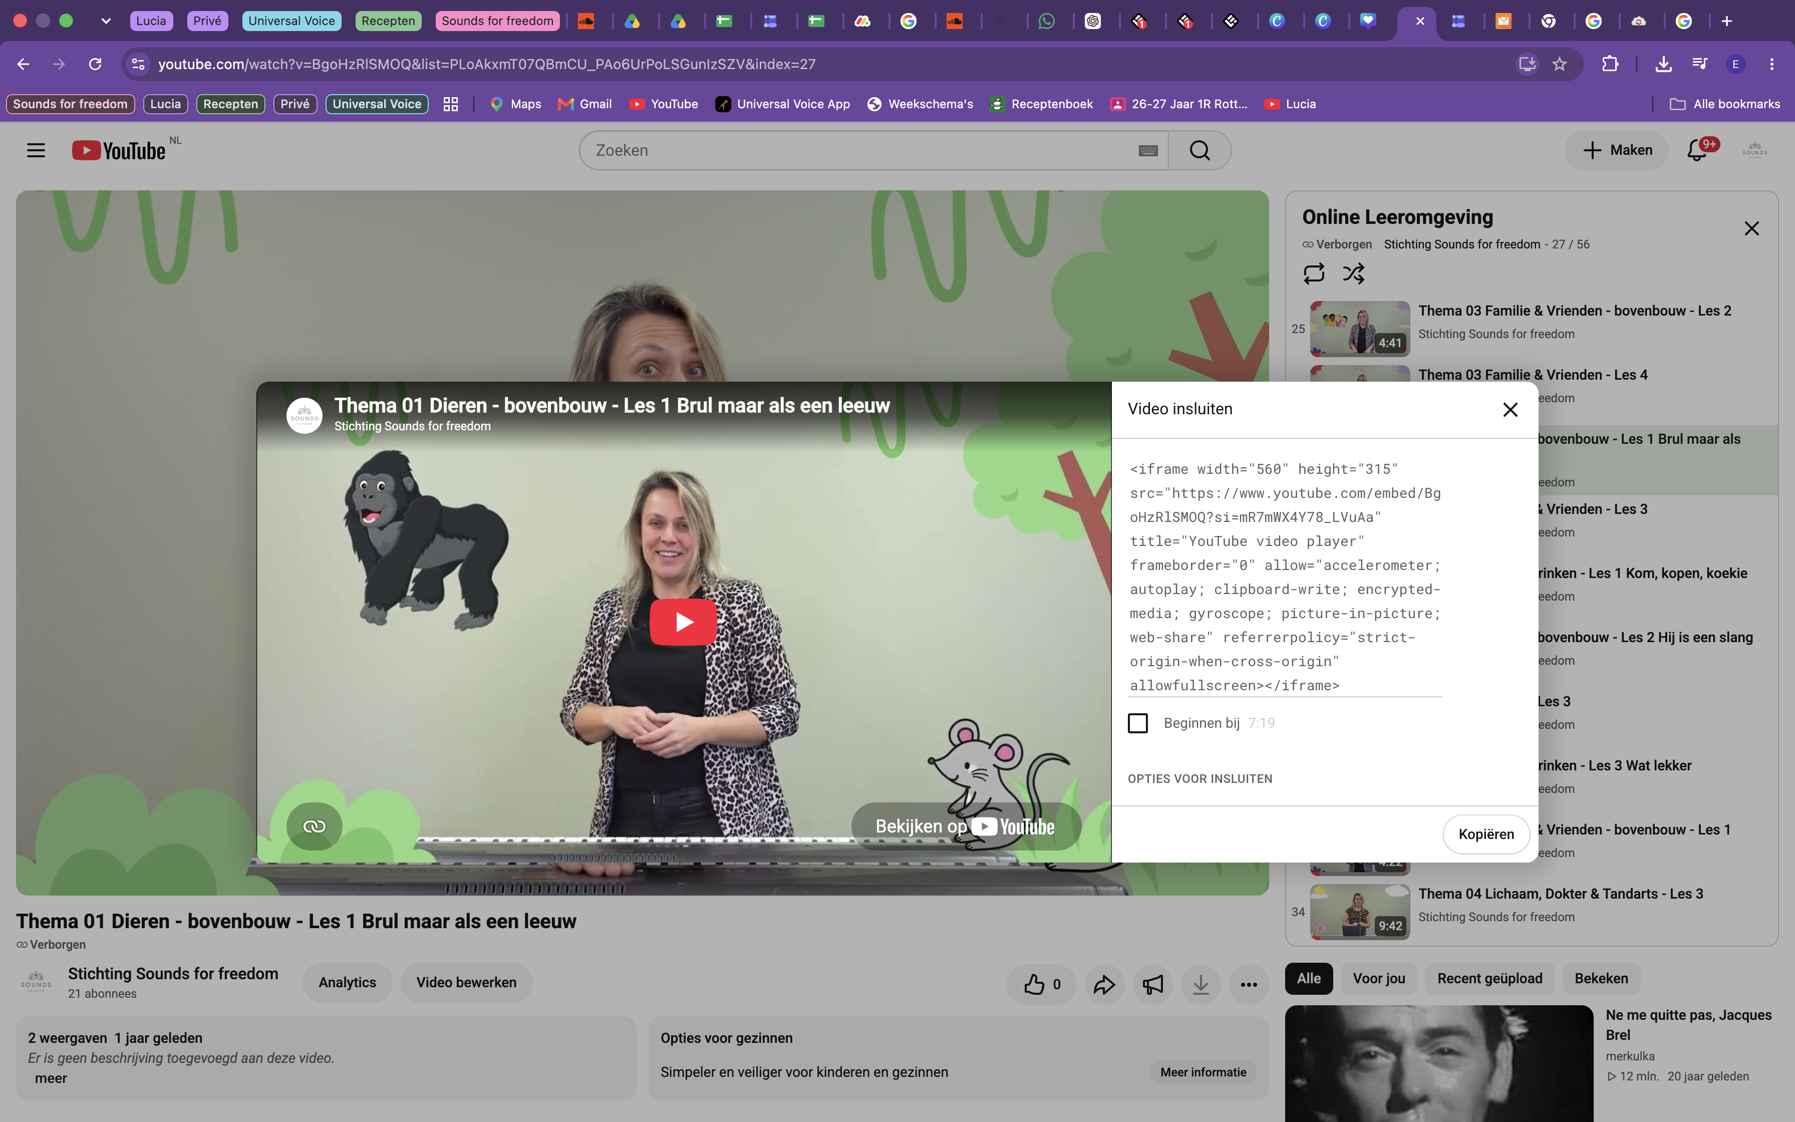Bookmark this page with star icon
Image resolution: width=1795 pixels, height=1122 pixels.
tap(1560, 64)
